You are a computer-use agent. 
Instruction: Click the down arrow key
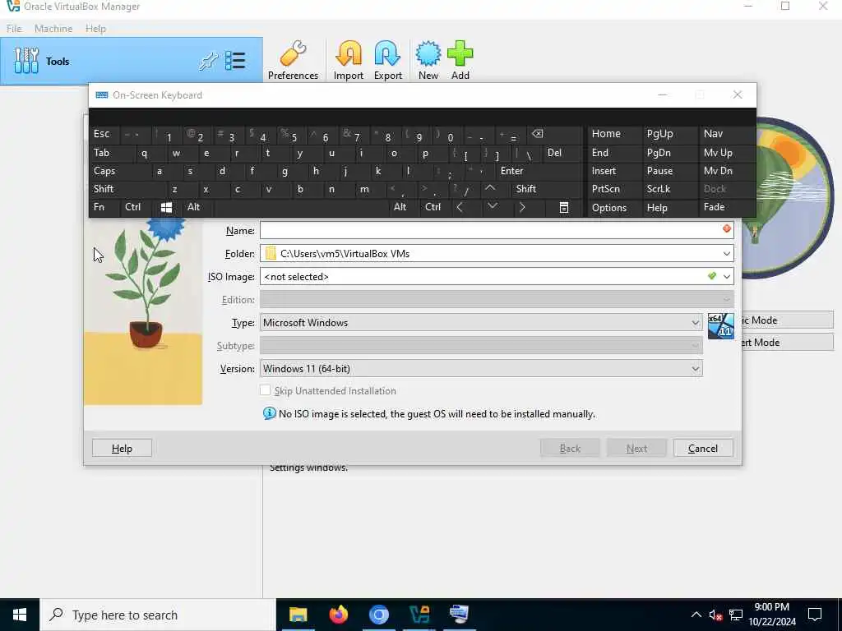(492, 207)
